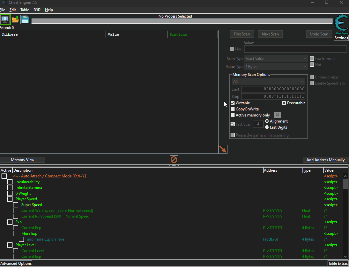
Task: Click the X next to Active memory only
Action: point(277,115)
